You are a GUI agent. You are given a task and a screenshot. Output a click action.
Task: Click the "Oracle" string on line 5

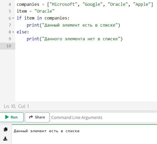(44, 11)
